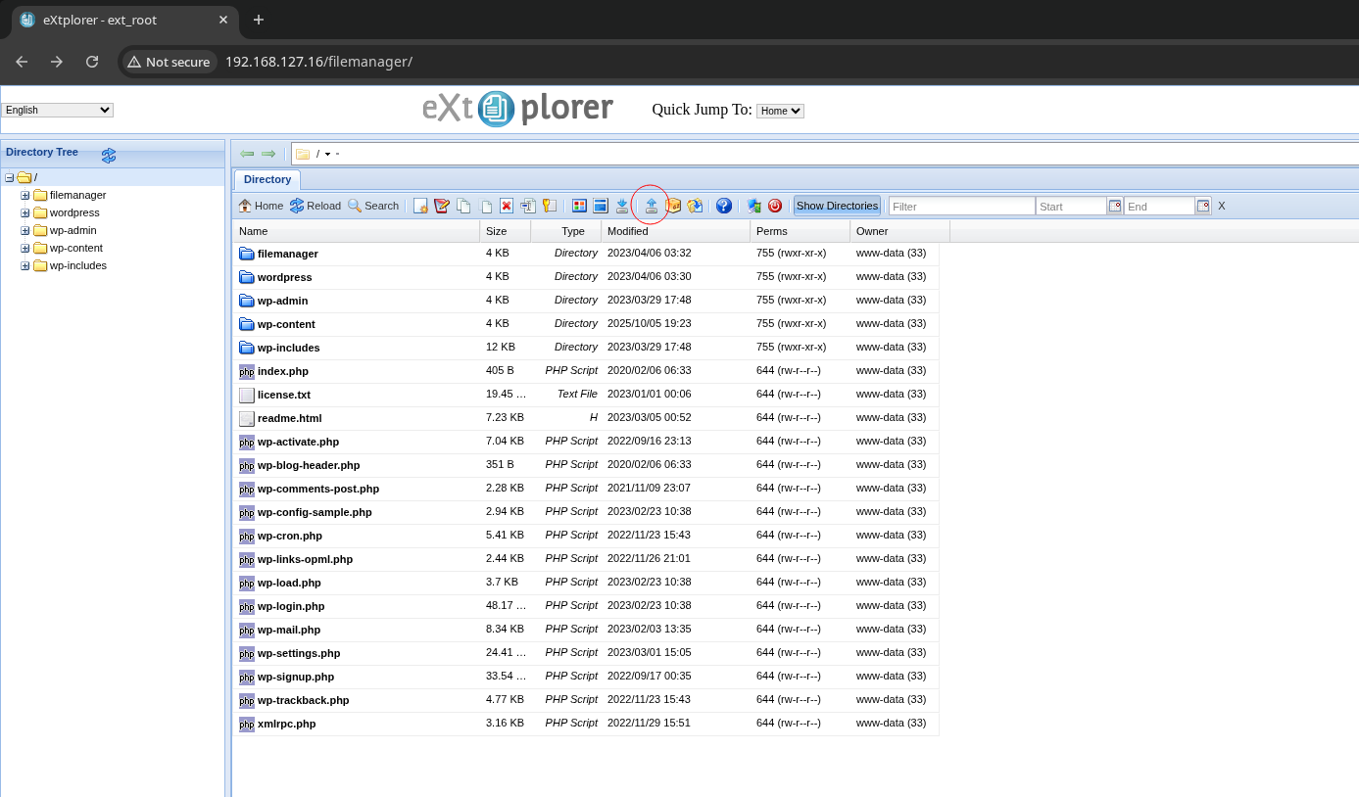The image size is (1359, 797).
Task: Expand the wp-content tree node
Action: 25,249
